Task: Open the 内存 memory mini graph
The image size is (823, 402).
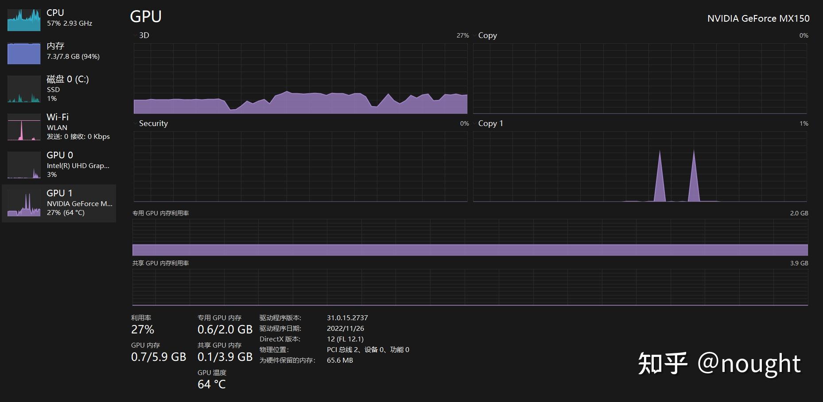Action: point(24,54)
